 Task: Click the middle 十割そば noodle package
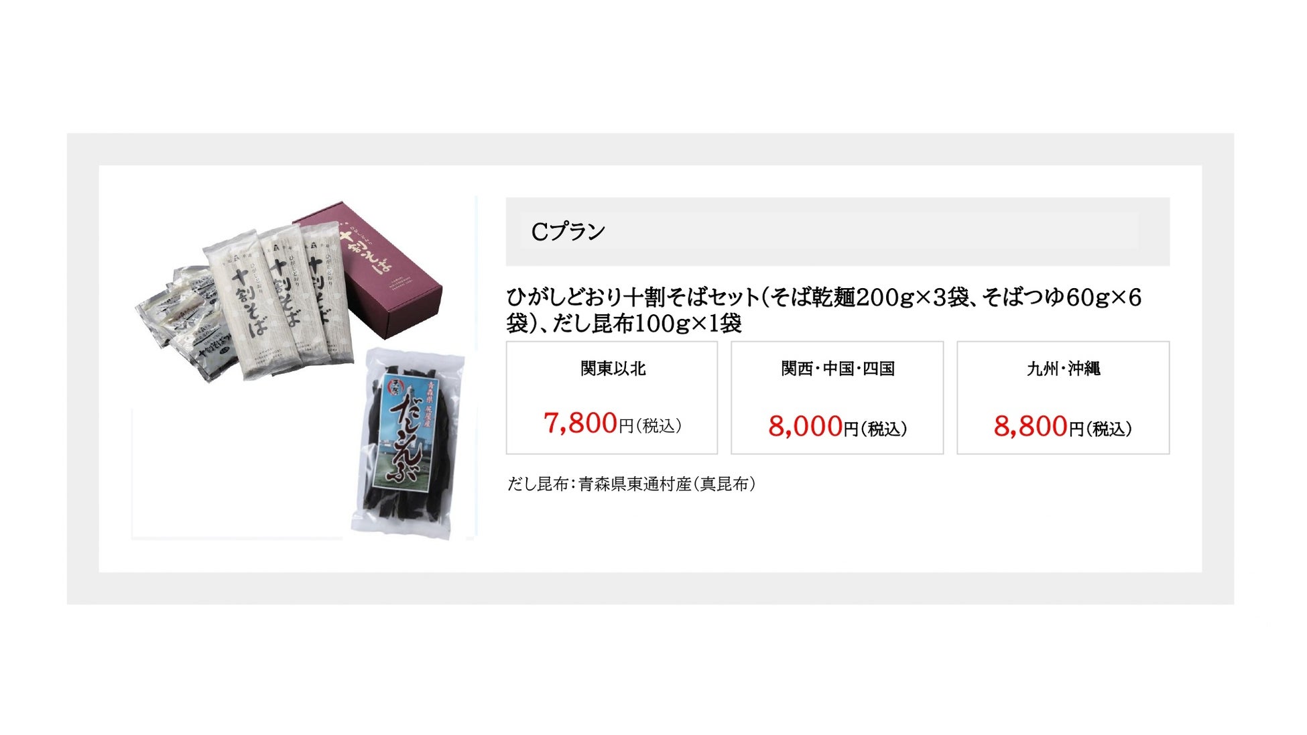coord(283,298)
